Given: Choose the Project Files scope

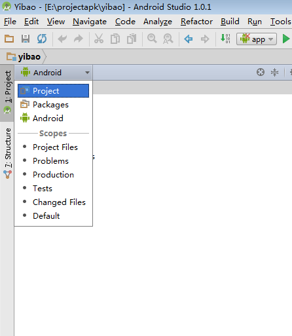Looking at the screenshot, I should point(54,147).
